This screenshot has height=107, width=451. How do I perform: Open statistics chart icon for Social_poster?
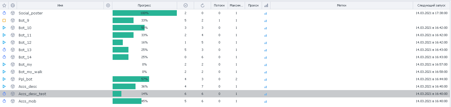tap(265, 13)
